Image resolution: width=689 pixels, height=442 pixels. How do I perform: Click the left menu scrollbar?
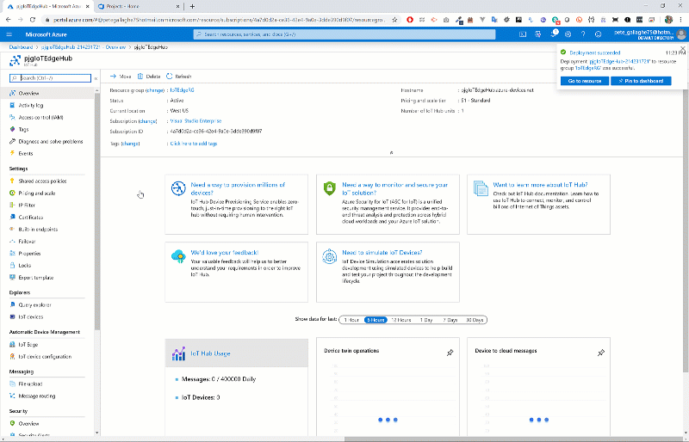pos(97,211)
